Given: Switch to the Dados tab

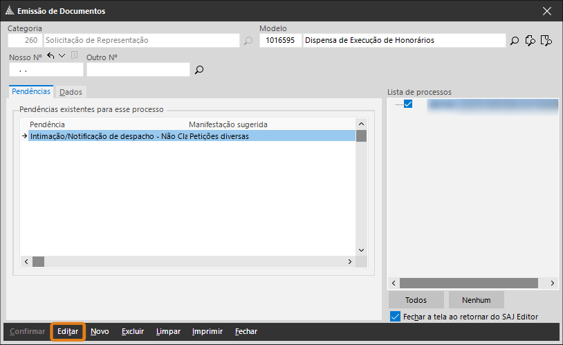Looking at the screenshot, I should pos(71,92).
